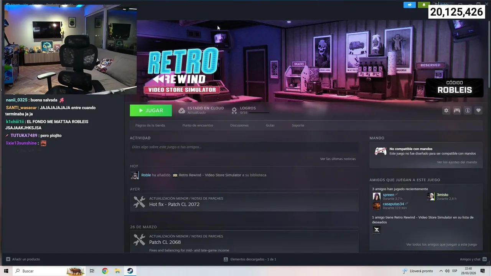The image size is (491, 276).
Task: Open the volume icon in the system tray
Action: click(447, 271)
